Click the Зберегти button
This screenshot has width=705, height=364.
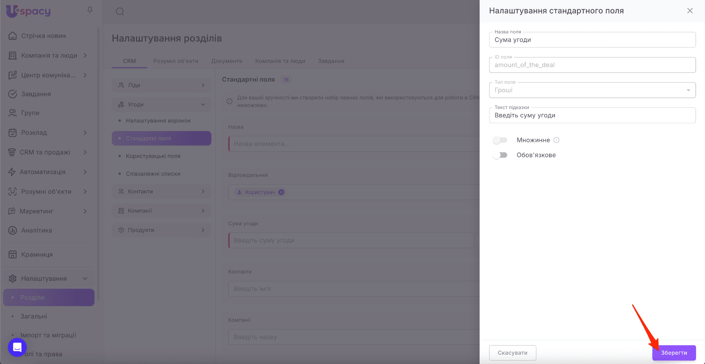coord(674,353)
